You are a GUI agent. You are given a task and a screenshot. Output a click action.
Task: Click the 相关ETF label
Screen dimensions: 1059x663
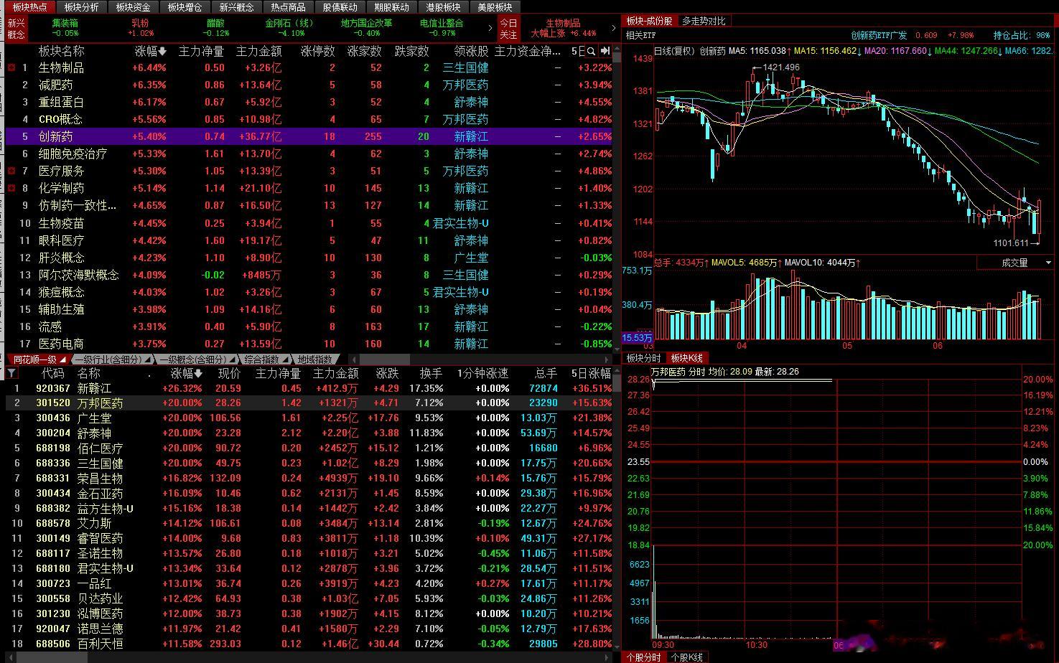tap(640, 35)
